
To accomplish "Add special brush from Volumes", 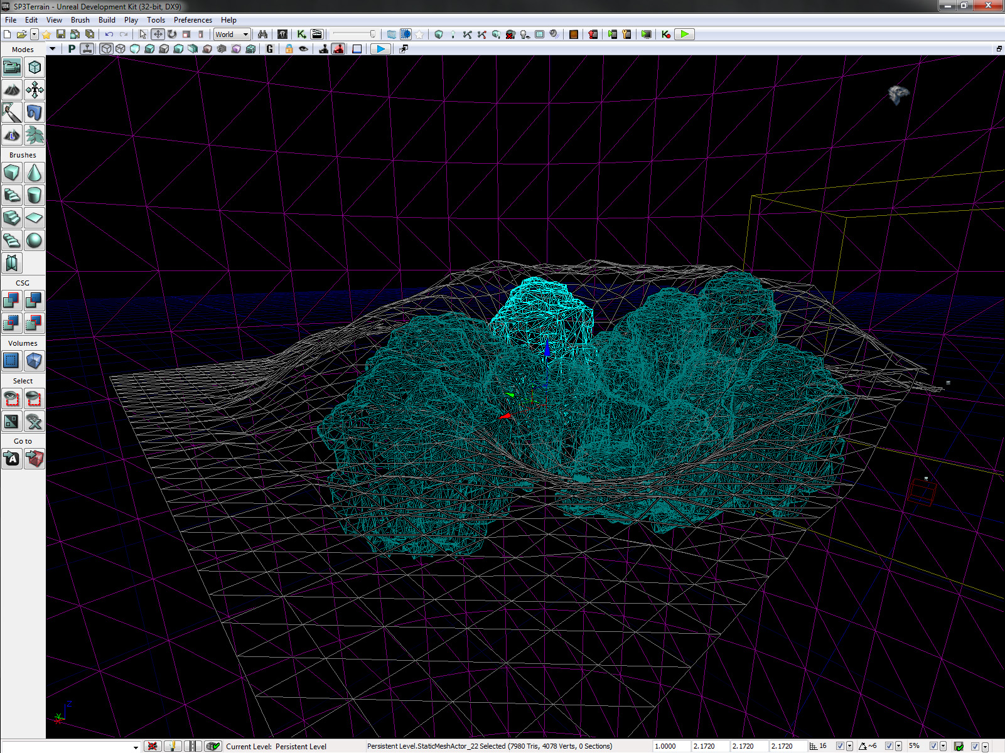I will [12, 361].
